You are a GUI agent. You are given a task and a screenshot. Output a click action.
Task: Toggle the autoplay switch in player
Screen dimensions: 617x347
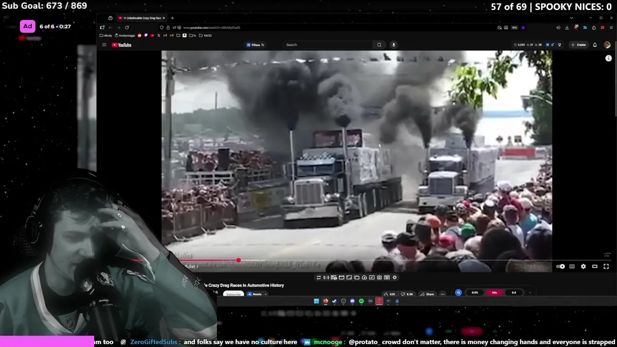click(x=561, y=267)
